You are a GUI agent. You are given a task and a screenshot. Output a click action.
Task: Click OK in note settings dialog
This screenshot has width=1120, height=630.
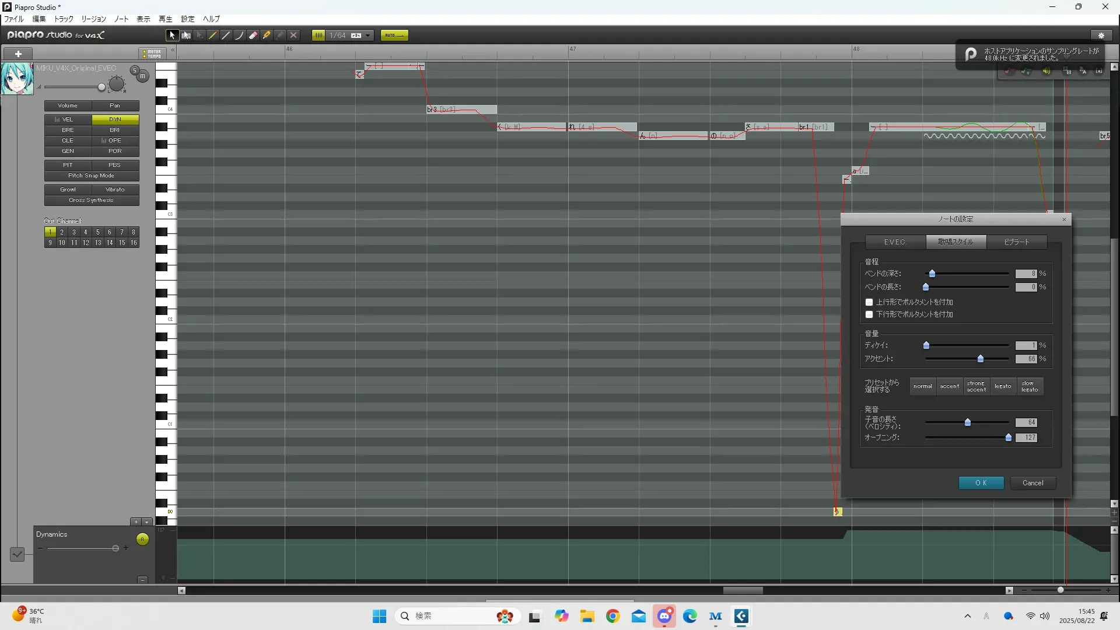[x=981, y=483]
